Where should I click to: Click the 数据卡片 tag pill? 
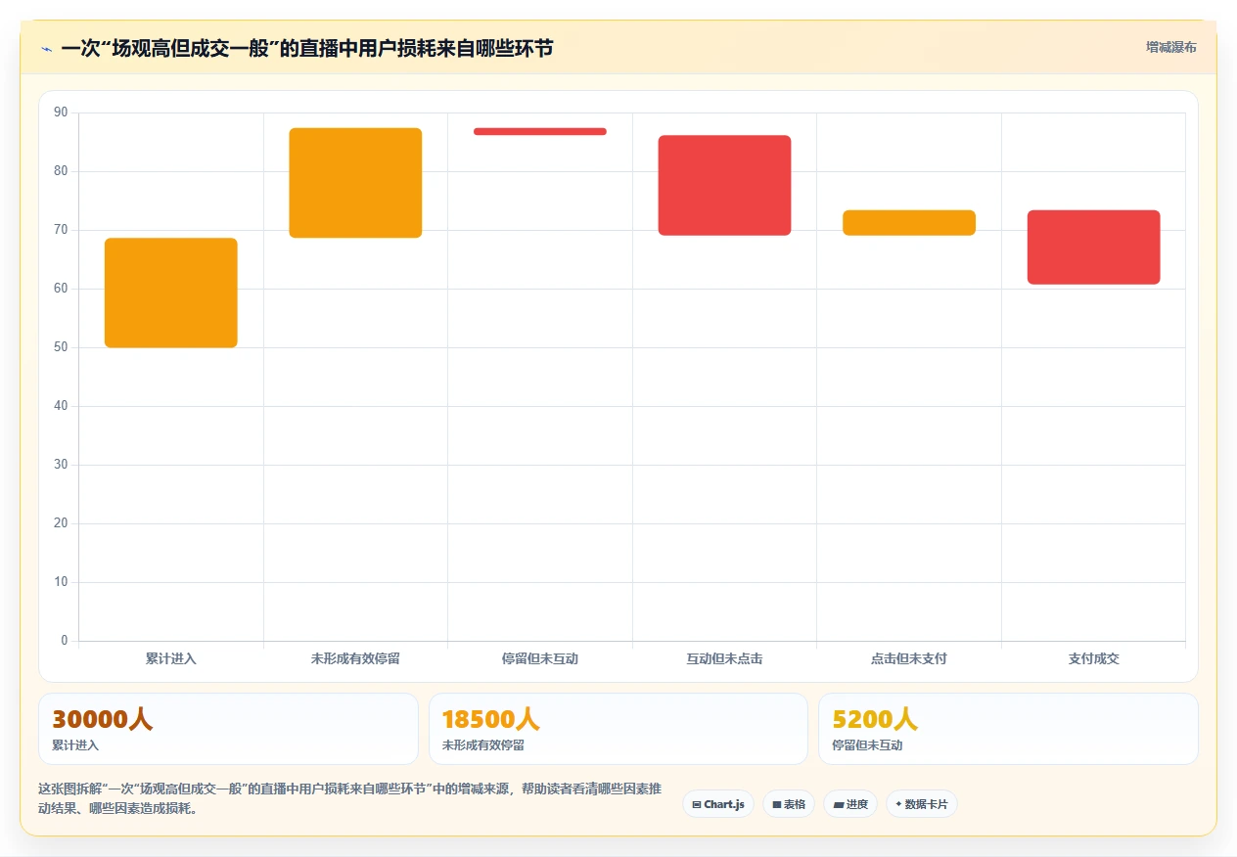pyautogui.click(x=922, y=804)
